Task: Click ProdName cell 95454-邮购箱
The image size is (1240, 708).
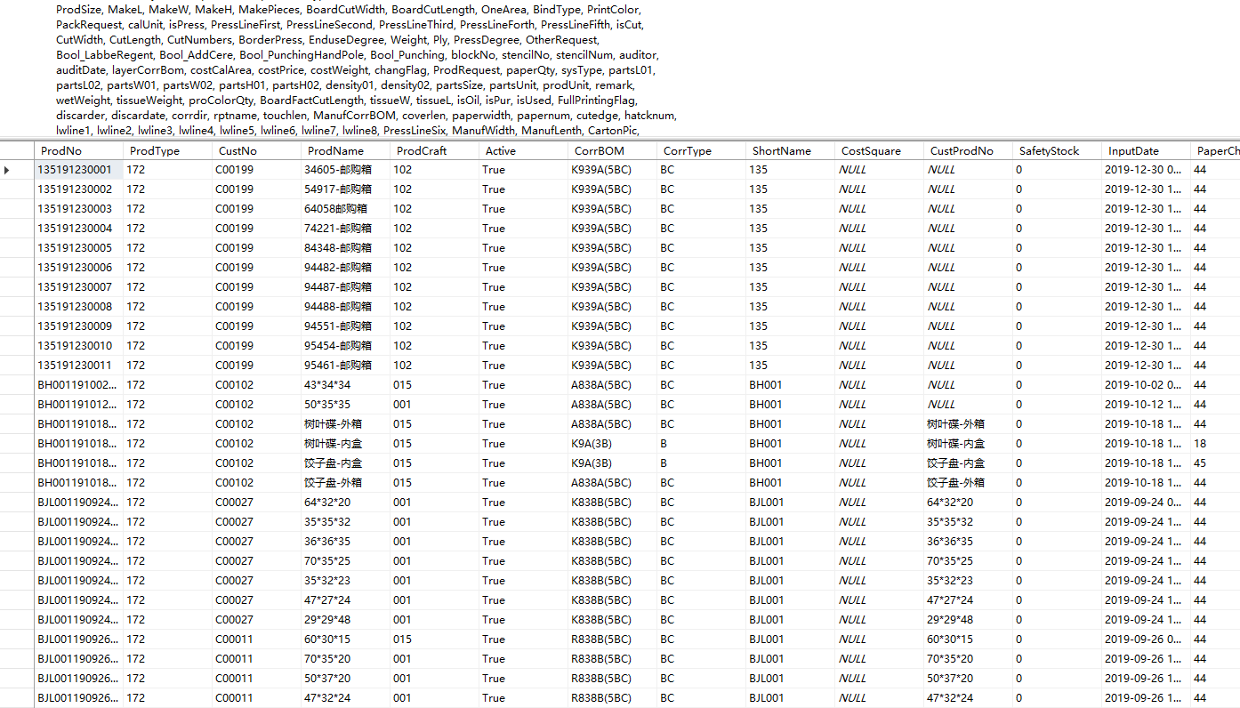Action: [345, 346]
